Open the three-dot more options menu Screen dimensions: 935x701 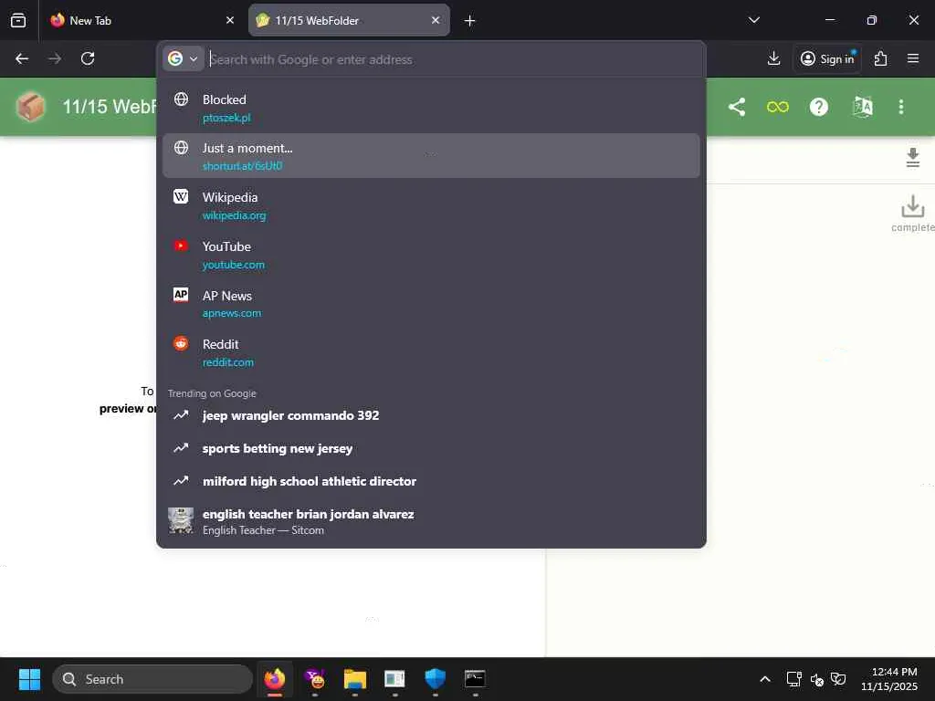901,107
